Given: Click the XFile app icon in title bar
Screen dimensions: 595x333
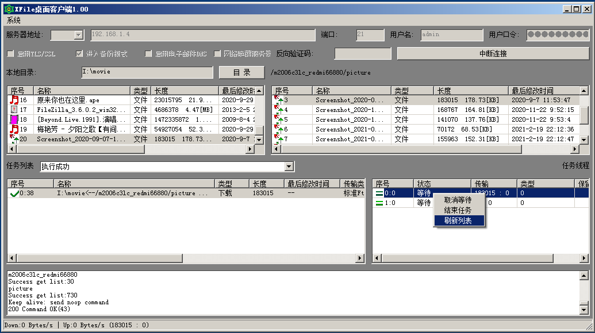Looking at the screenshot, I should coord(8,9).
